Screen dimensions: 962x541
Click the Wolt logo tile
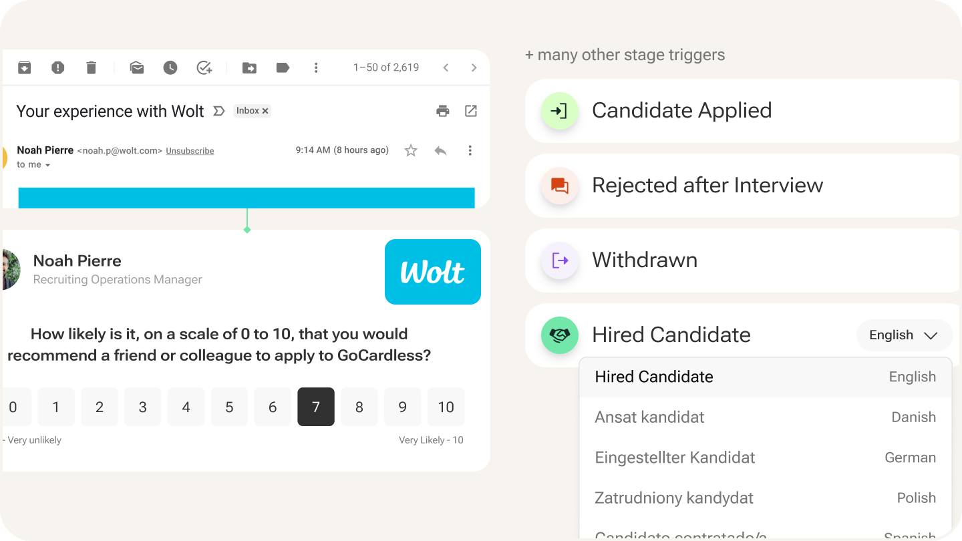click(x=432, y=272)
